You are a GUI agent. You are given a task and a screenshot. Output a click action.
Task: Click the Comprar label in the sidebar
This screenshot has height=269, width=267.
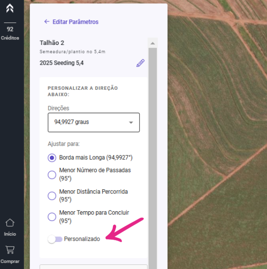10,262
